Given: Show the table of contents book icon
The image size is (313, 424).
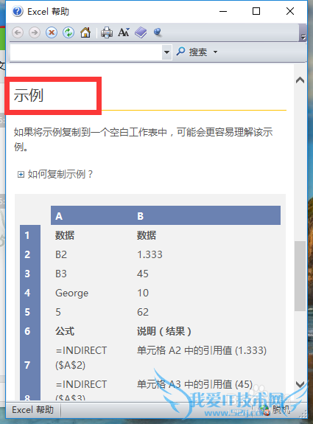Looking at the screenshot, I should tap(141, 32).
